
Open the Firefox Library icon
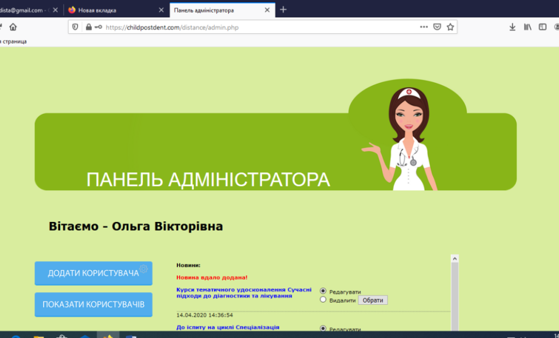pos(527,26)
